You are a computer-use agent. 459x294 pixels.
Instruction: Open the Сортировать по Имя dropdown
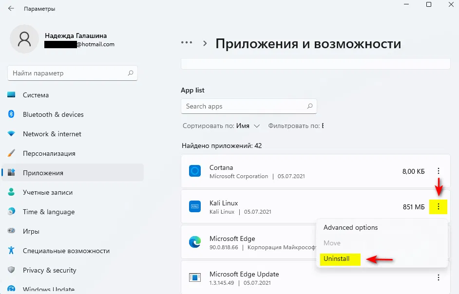point(222,126)
